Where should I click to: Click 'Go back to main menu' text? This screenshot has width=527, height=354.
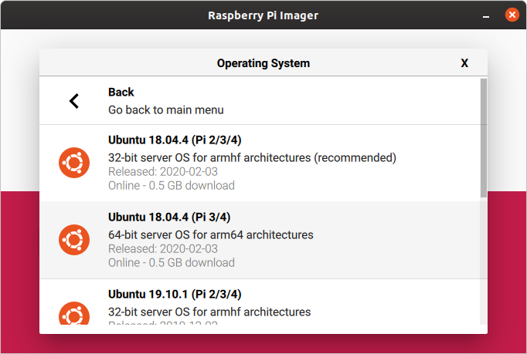pyautogui.click(x=165, y=110)
